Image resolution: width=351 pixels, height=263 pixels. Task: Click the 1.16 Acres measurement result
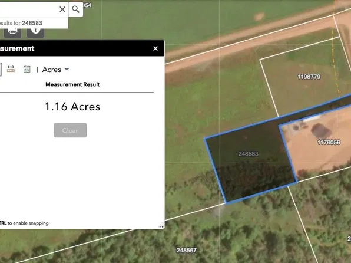[72, 107]
